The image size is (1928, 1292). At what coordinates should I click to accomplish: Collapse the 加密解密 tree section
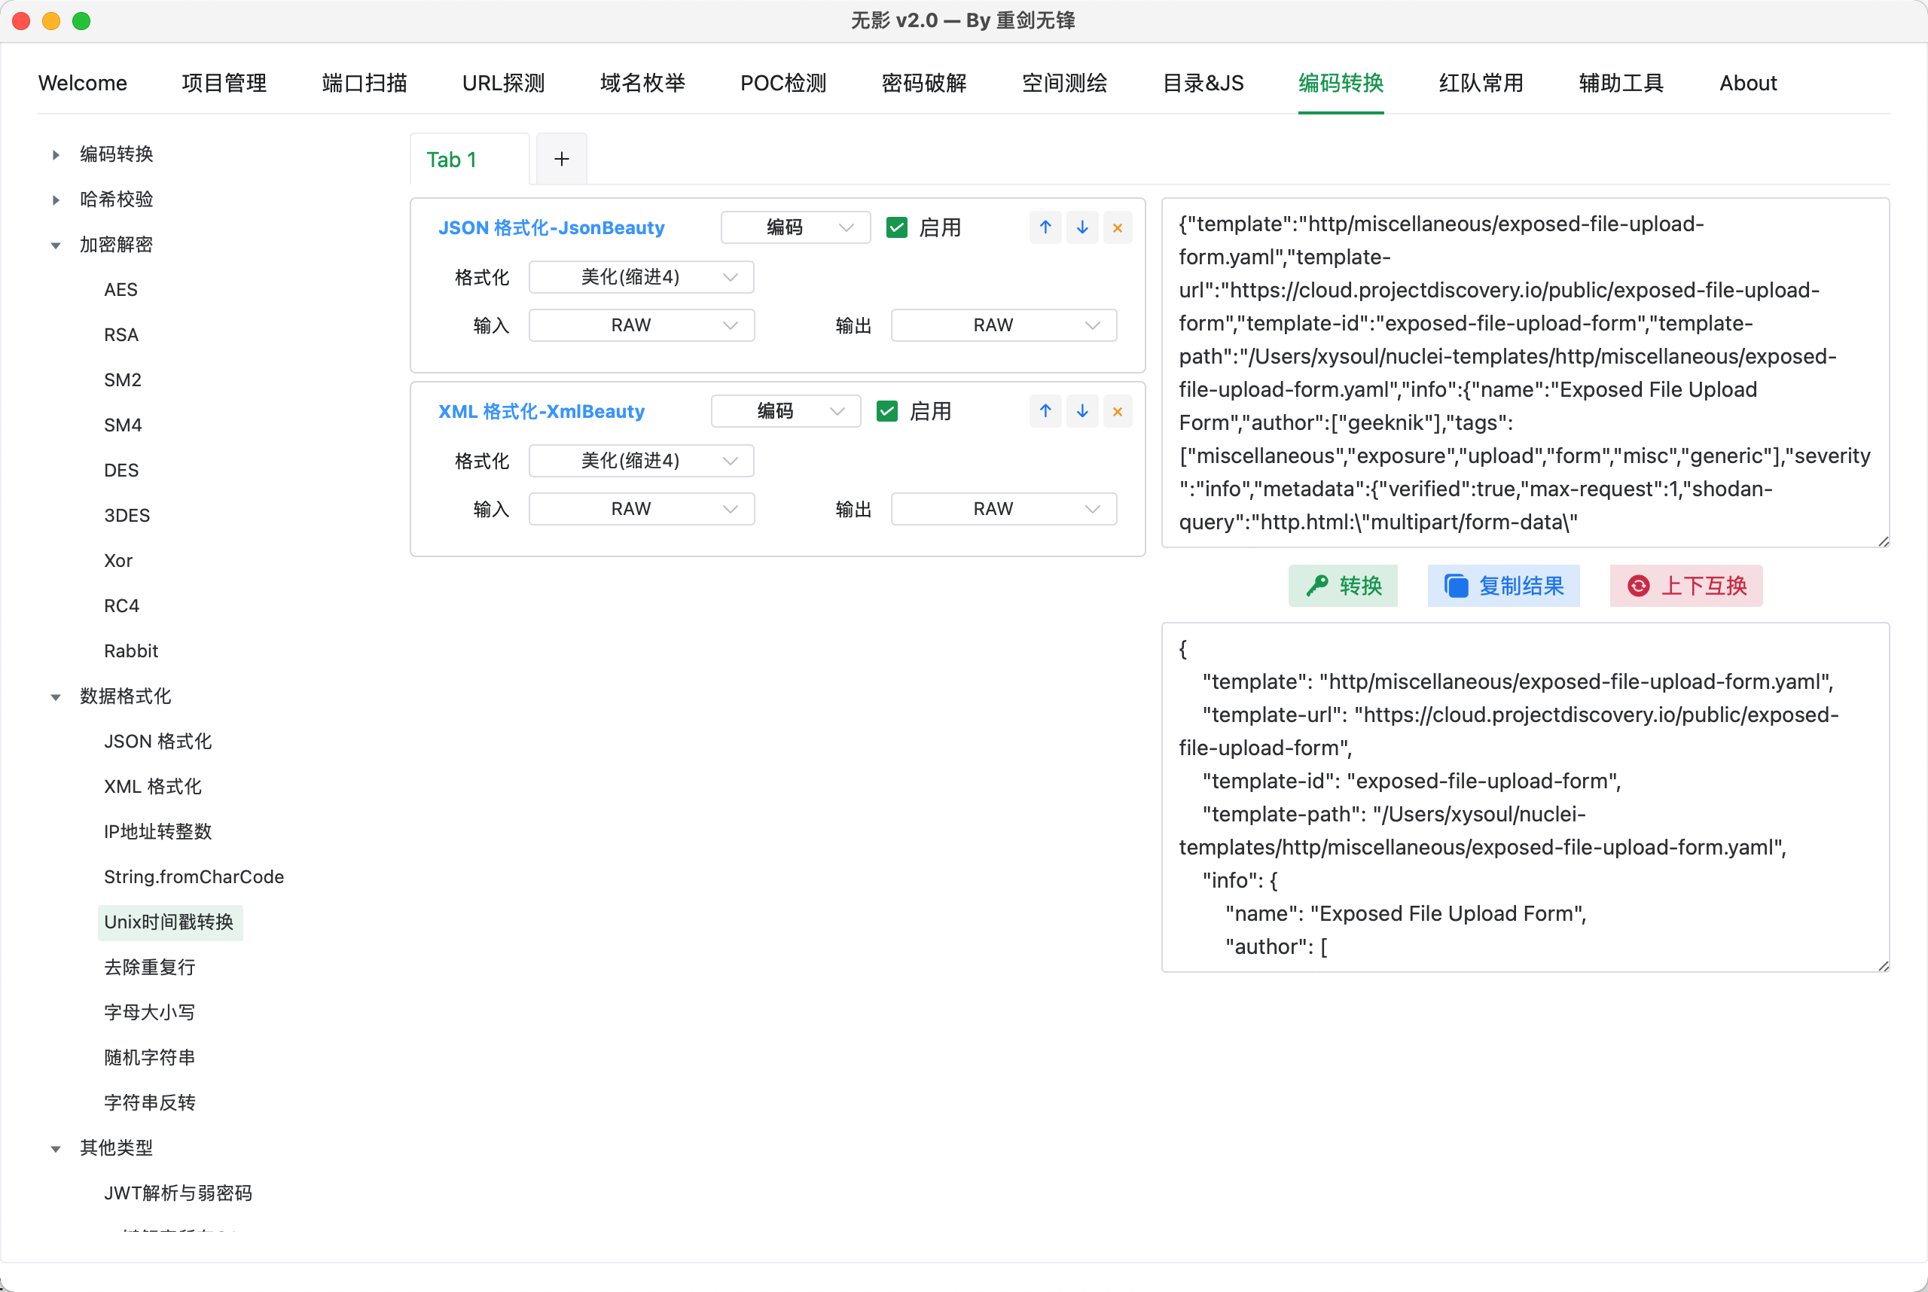click(56, 245)
